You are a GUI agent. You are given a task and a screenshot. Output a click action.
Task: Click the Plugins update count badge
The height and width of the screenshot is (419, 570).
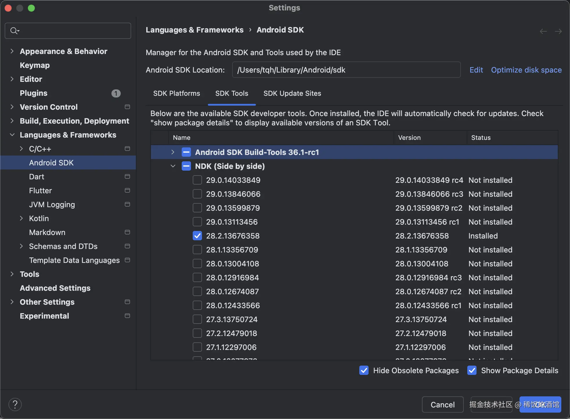point(116,93)
